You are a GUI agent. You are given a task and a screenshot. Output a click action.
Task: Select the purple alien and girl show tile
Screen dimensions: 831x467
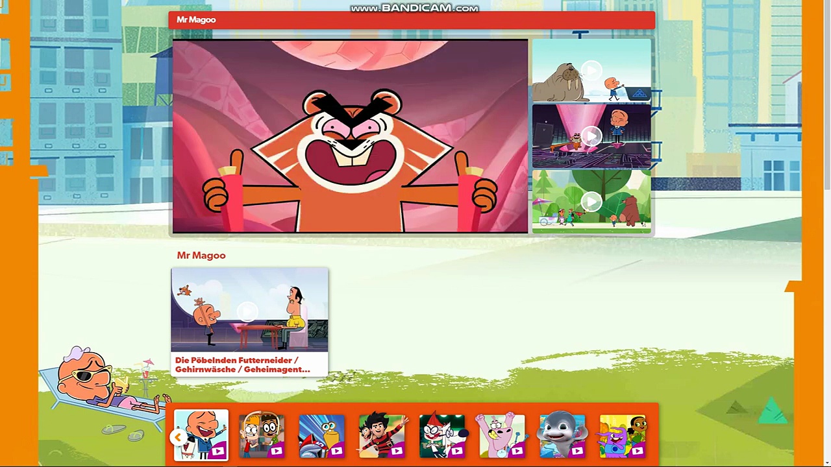[623, 435]
